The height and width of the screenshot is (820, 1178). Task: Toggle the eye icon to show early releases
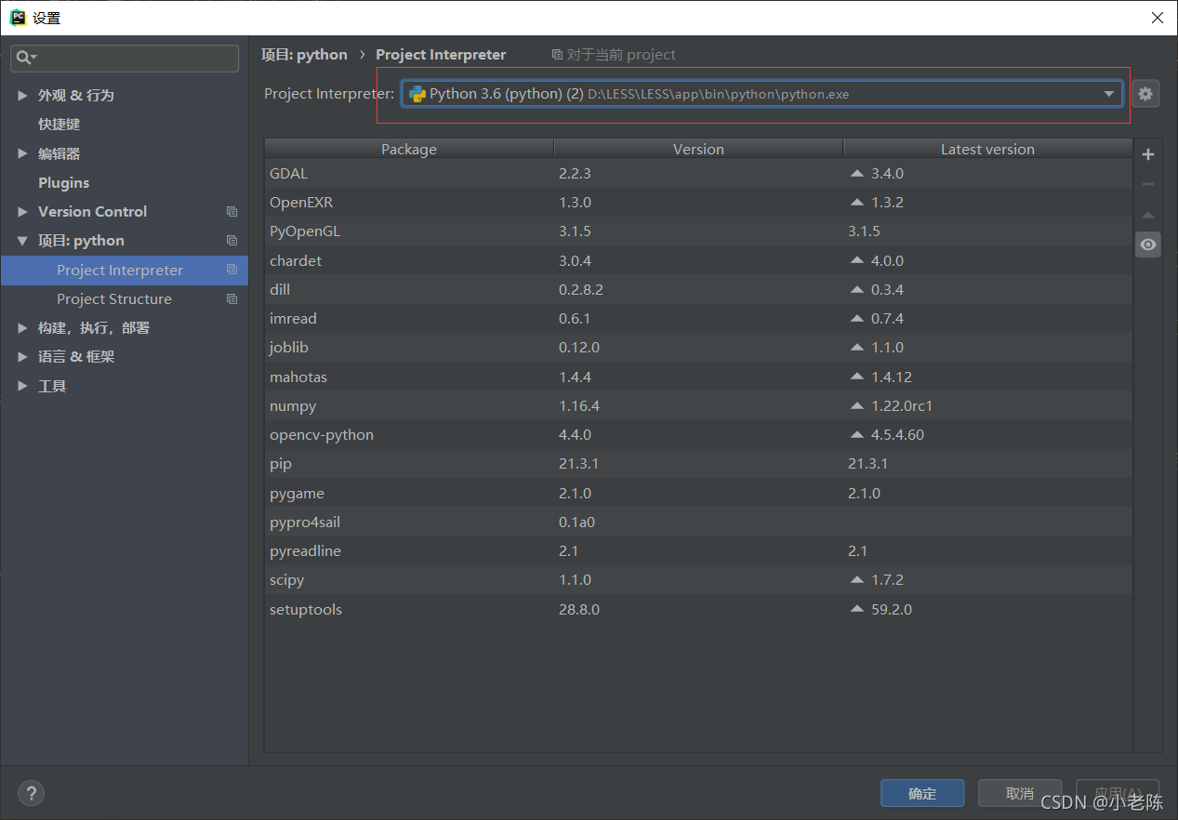(x=1147, y=244)
